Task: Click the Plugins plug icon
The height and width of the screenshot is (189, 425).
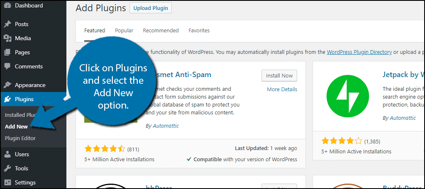Action: pos(7,99)
